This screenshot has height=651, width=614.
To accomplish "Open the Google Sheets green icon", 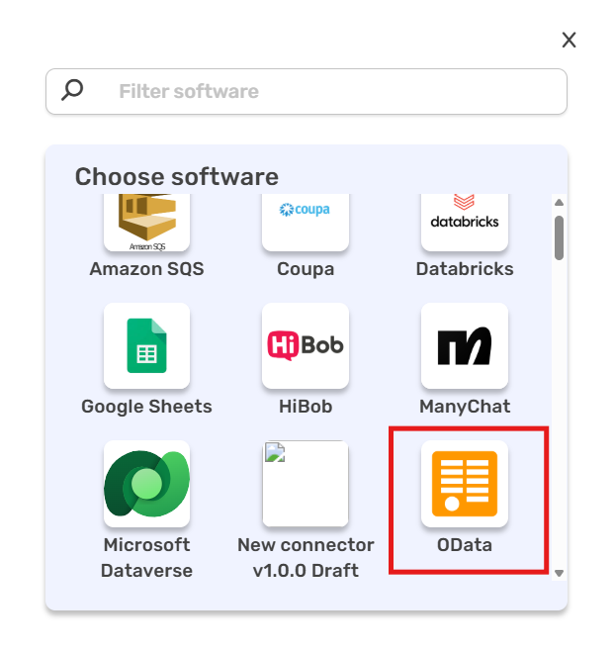I will [146, 345].
